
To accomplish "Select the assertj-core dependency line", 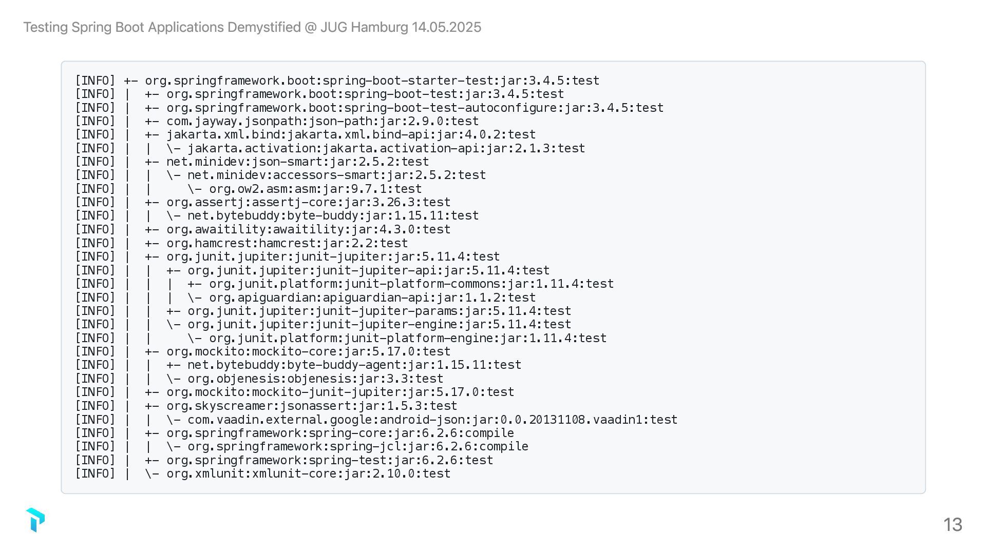I will coord(308,203).
